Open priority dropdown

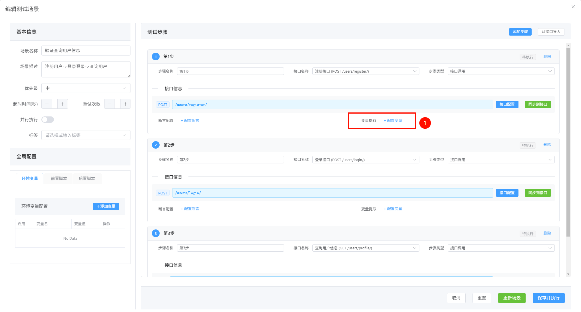pyautogui.click(x=86, y=88)
